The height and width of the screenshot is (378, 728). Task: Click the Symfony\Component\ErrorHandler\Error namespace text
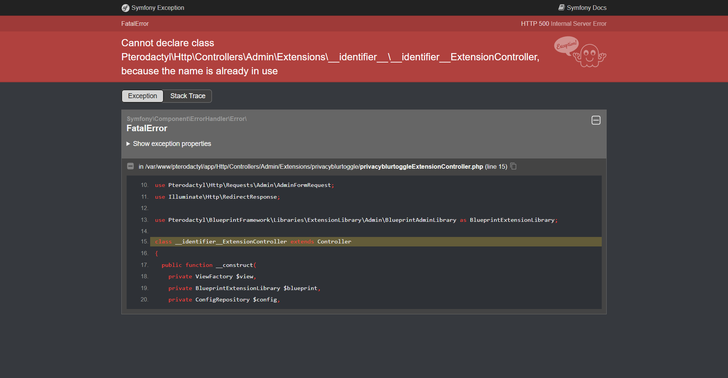(x=187, y=119)
